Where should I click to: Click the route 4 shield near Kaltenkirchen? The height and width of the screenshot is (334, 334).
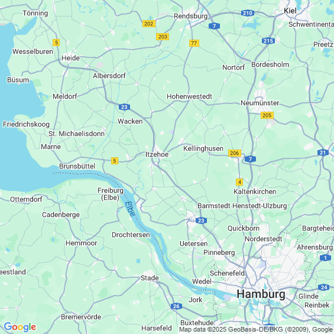(x=239, y=182)
